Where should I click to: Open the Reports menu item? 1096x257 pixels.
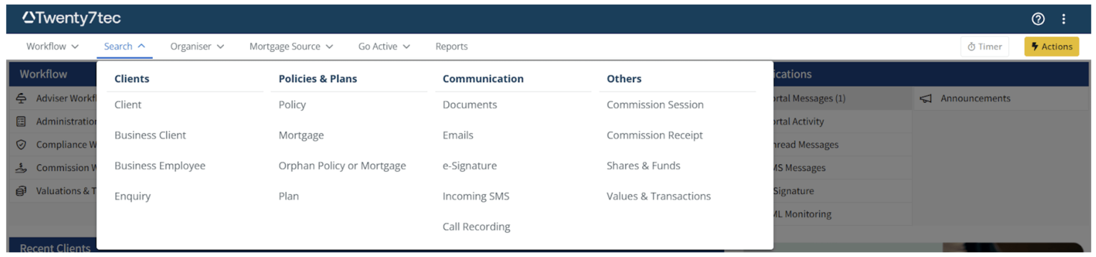451,46
